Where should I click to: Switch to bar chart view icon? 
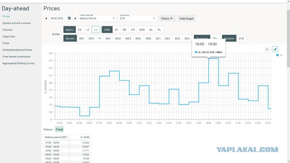pos(275,49)
